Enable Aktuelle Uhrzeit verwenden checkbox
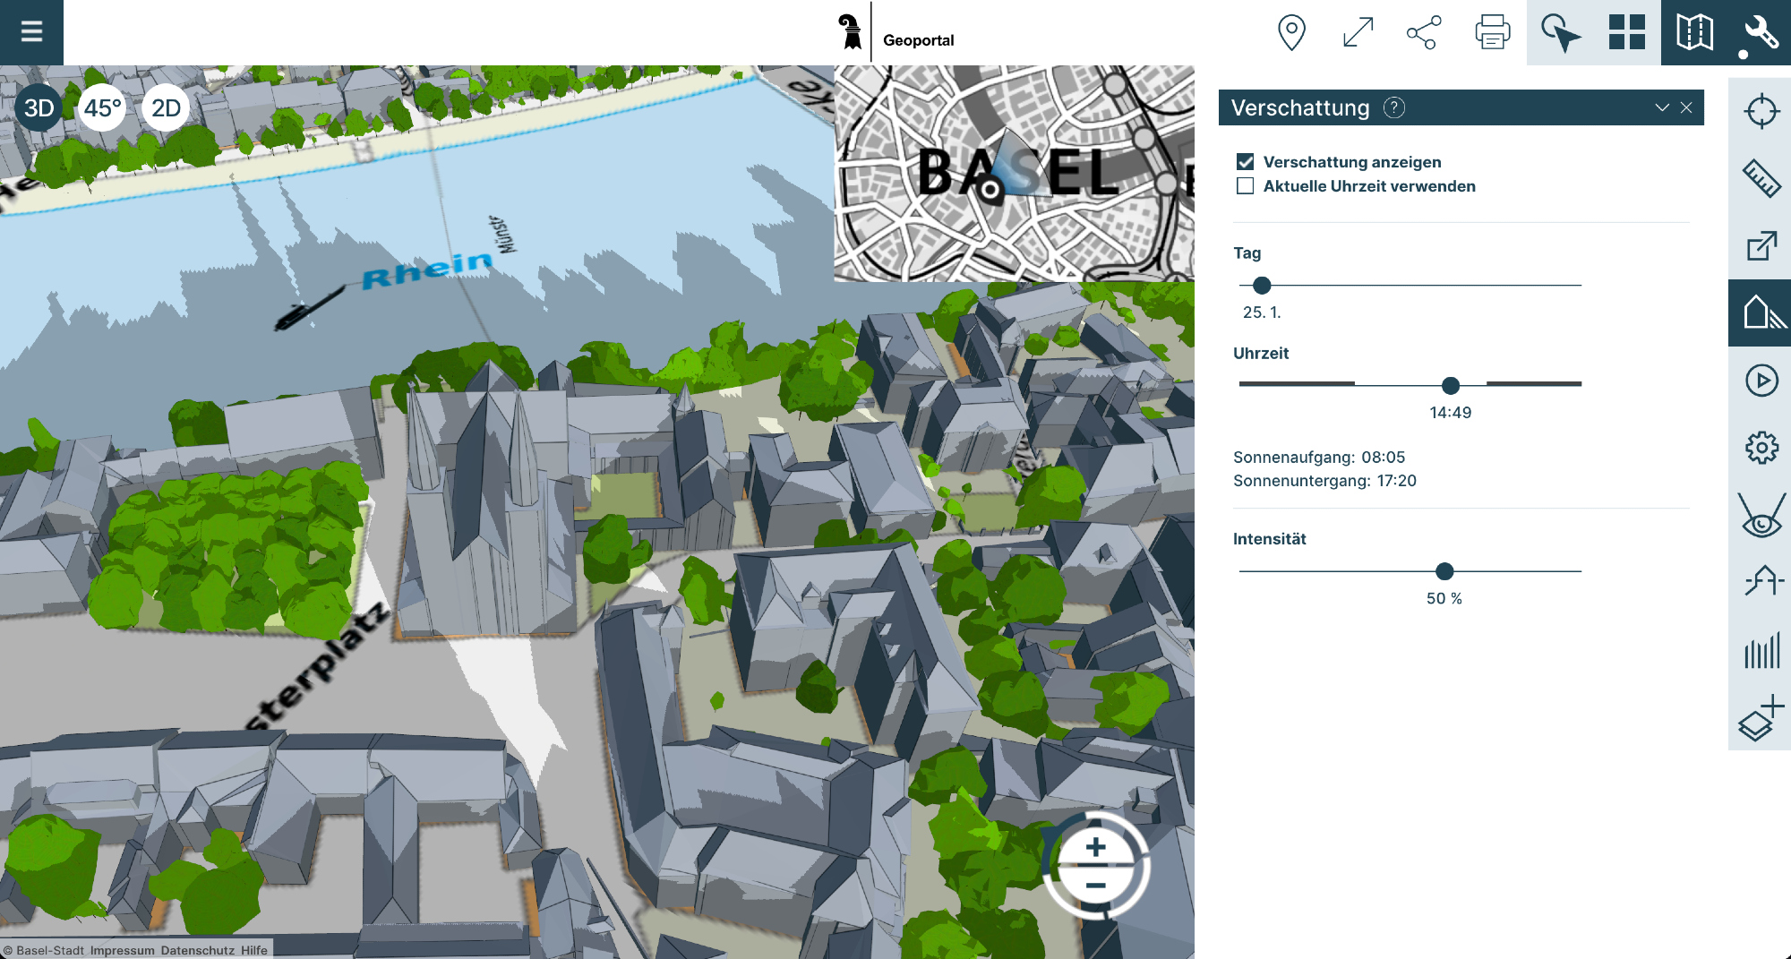This screenshot has width=1791, height=959. [x=1245, y=186]
